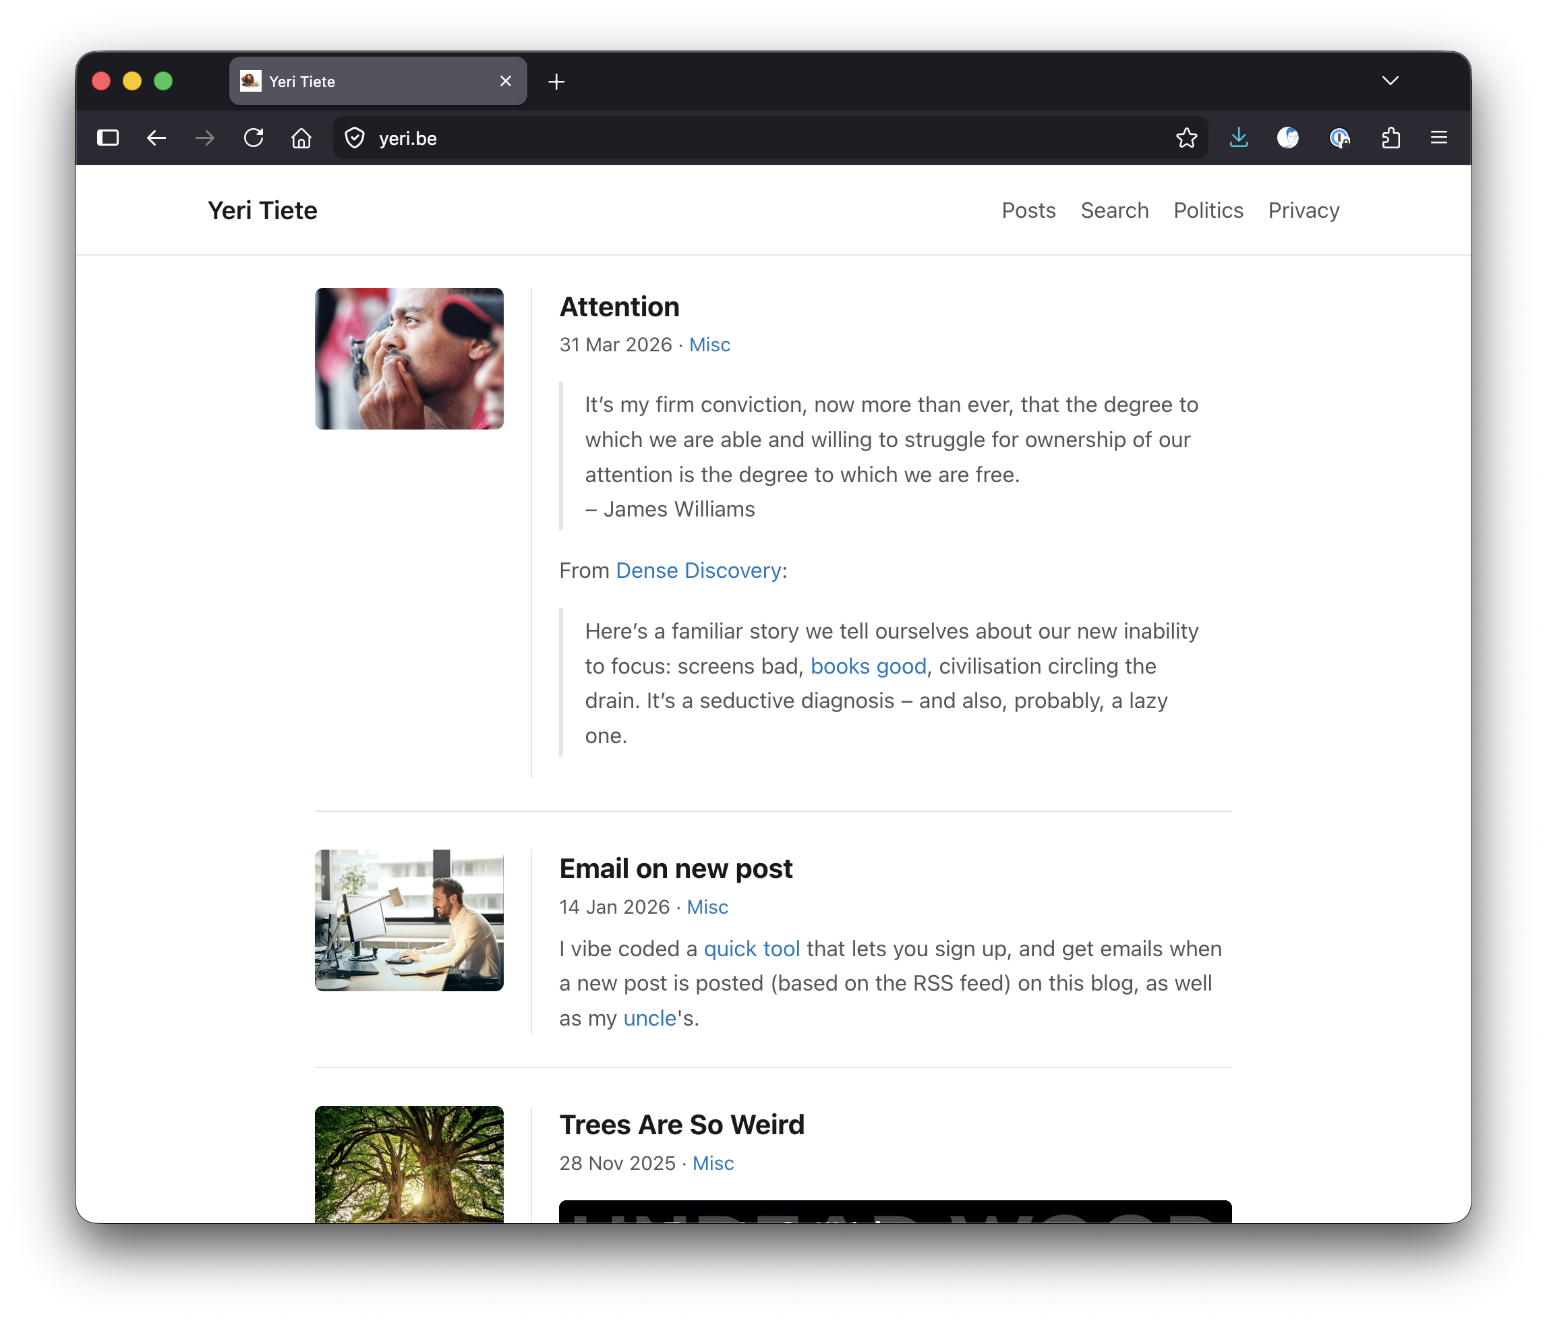Open the tracking protection shield icon
1547x1323 pixels.
(x=355, y=138)
